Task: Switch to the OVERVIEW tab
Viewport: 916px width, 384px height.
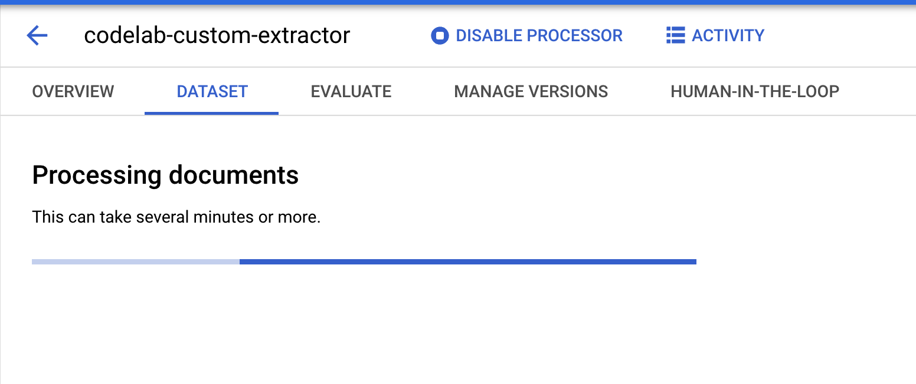Action: (x=73, y=91)
